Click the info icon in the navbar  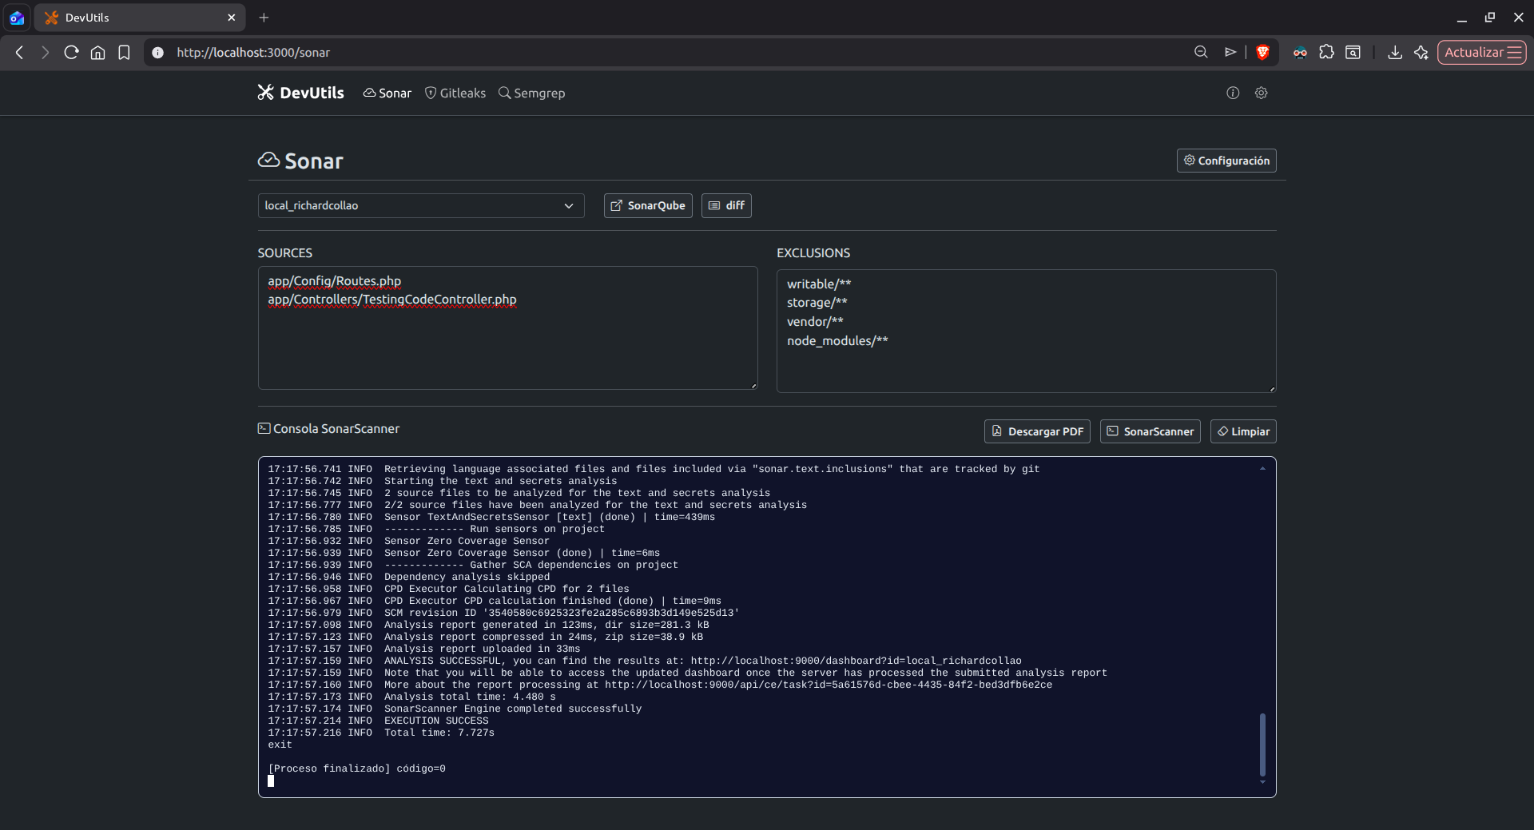1233,93
